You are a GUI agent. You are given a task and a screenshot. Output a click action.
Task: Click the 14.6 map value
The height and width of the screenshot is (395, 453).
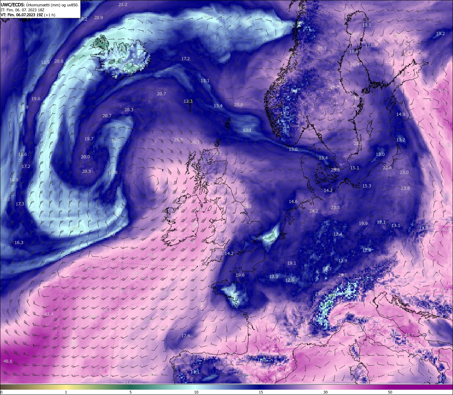point(293,202)
